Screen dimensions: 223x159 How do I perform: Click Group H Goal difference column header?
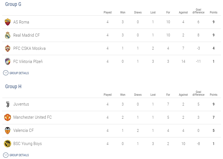[x=198, y=93]
